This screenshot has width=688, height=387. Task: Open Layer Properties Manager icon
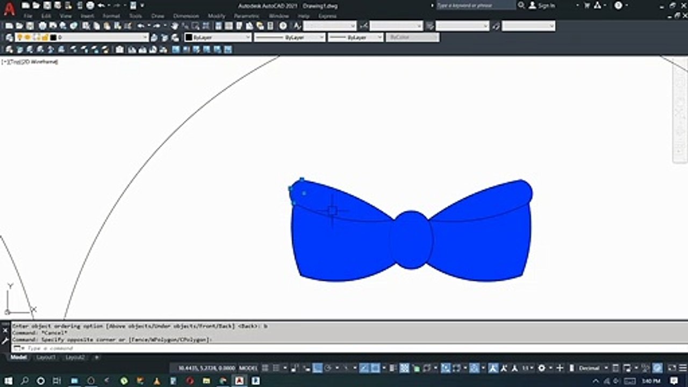(x=9, y=38)
